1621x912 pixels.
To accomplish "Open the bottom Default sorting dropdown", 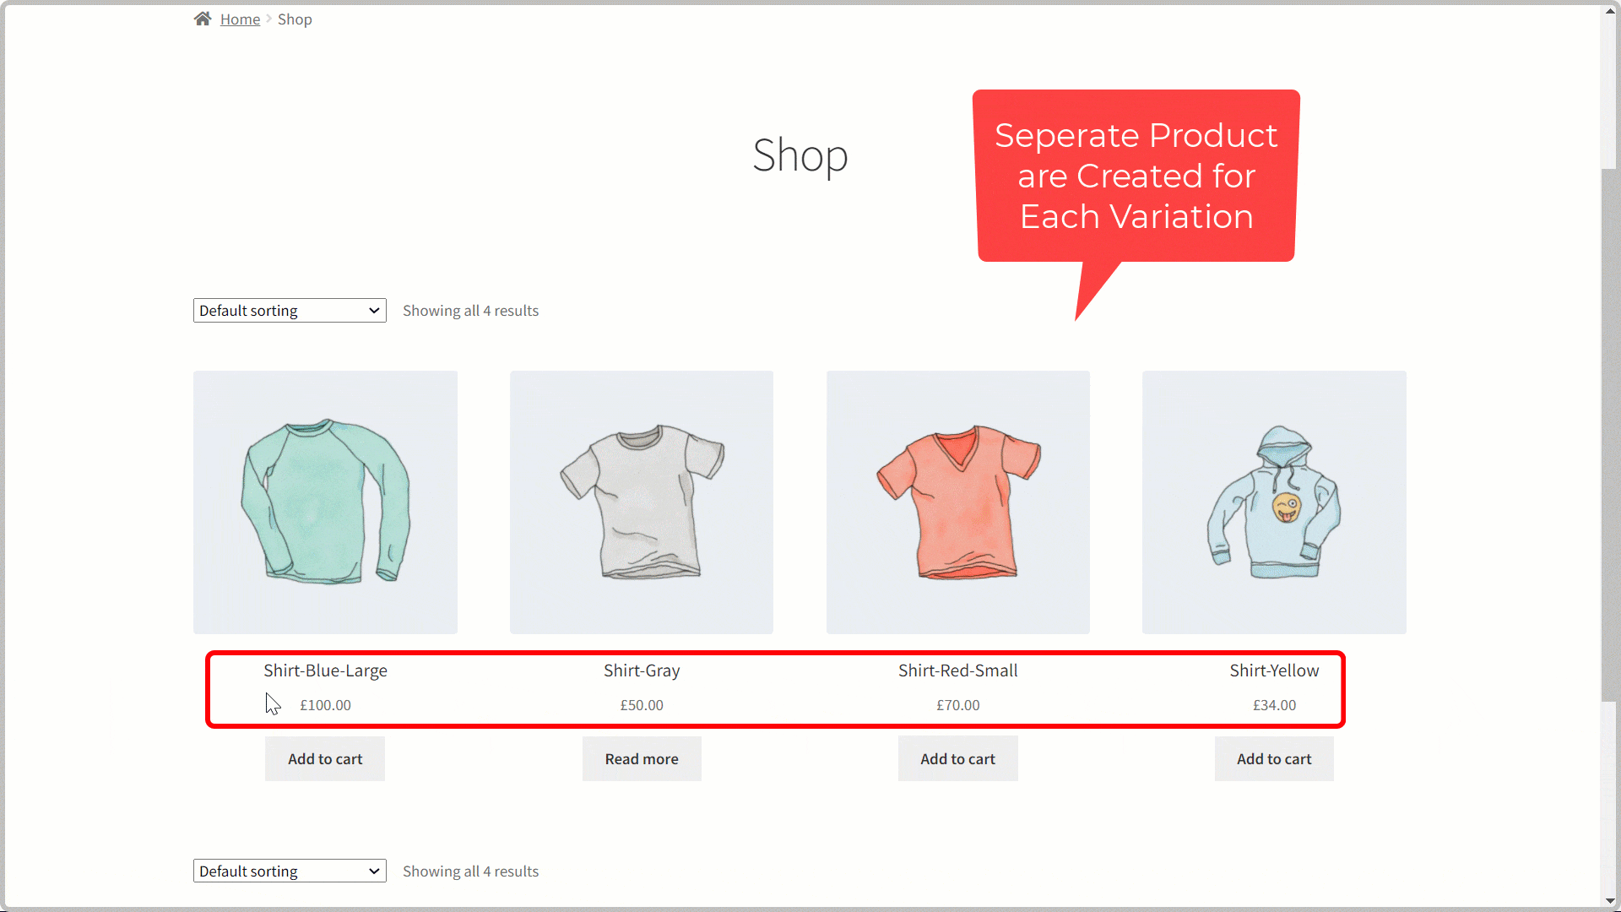I will pos(289,871).
